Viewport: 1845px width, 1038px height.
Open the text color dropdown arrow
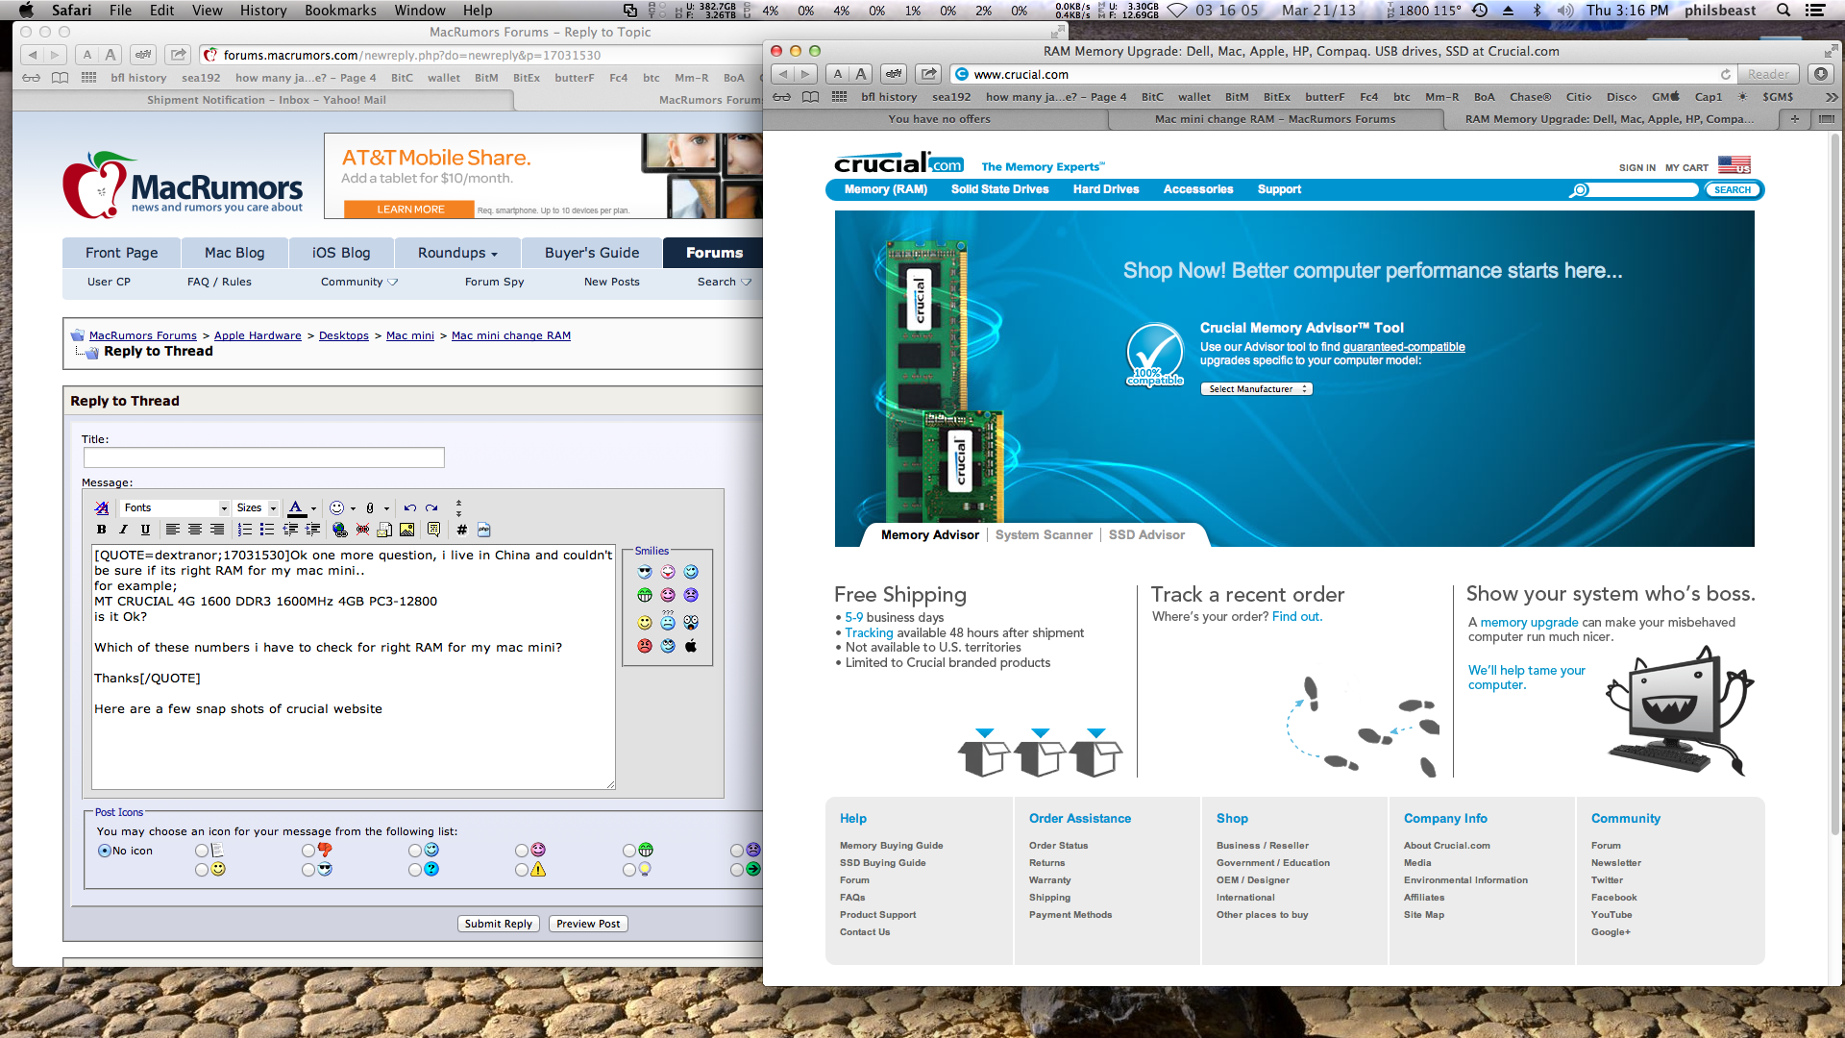pyautogui.click(x=313, y=508)
